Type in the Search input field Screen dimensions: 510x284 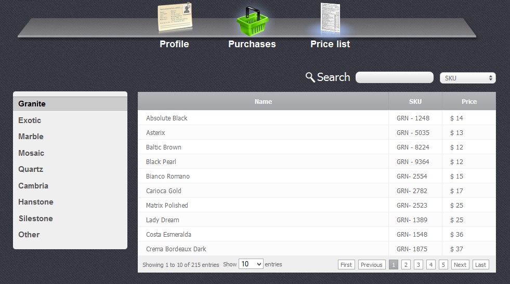[394, 77]
